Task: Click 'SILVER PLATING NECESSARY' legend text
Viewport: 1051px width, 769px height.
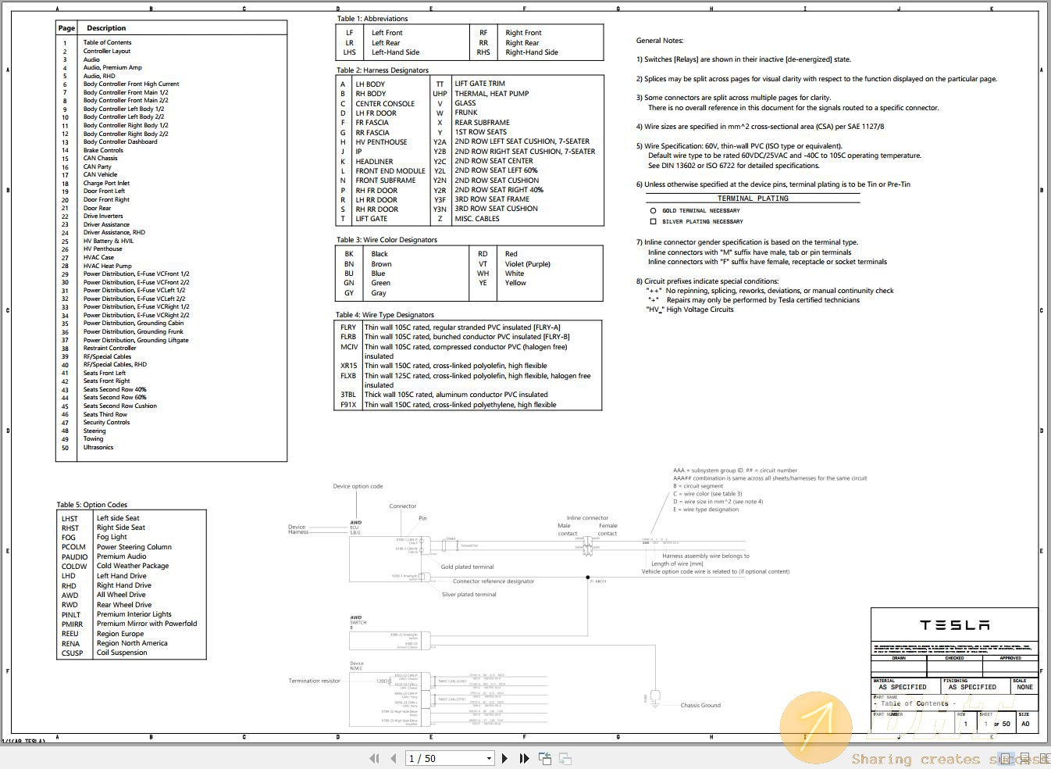Action: 703,222
